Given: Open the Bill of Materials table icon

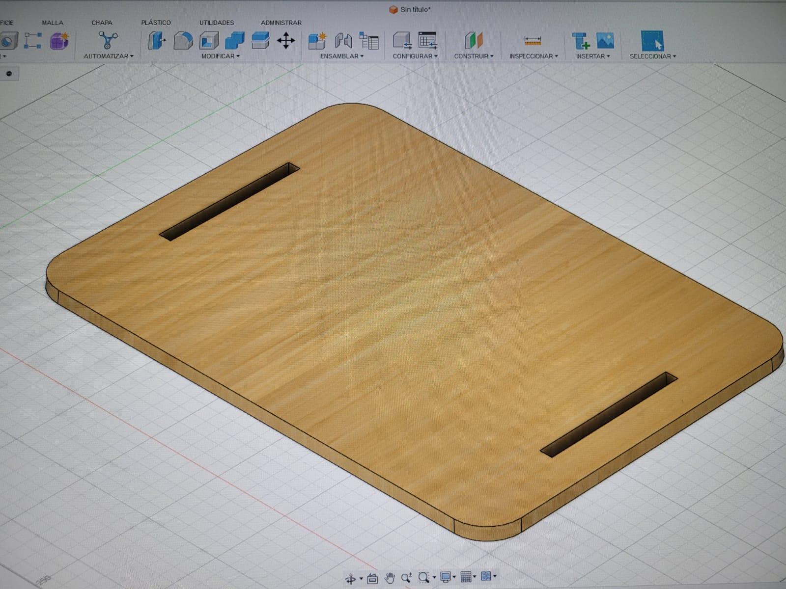Looking at the screenshot, I should tap(369, 41).
